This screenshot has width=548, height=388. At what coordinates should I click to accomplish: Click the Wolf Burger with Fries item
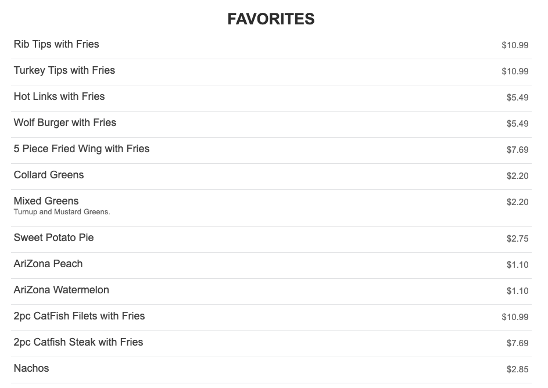[x=65, y=123]
